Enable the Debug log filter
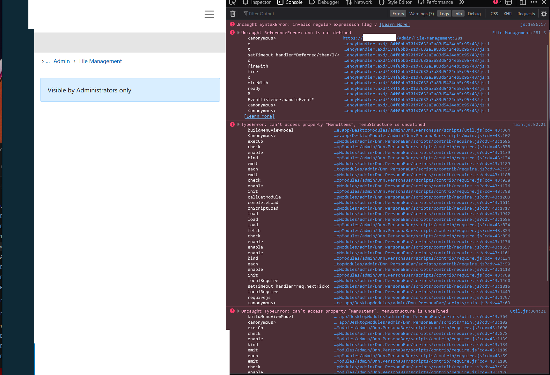This screenshot has height=375, width=550. [x=474, y=13]
